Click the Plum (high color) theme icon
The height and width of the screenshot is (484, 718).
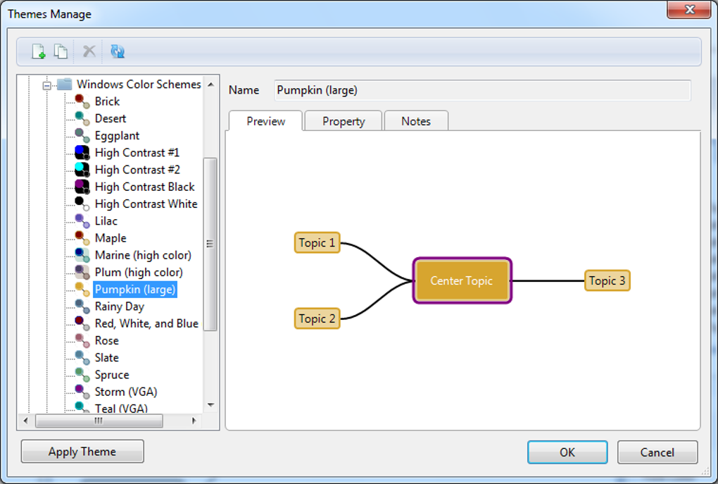[x=82, y=272]
